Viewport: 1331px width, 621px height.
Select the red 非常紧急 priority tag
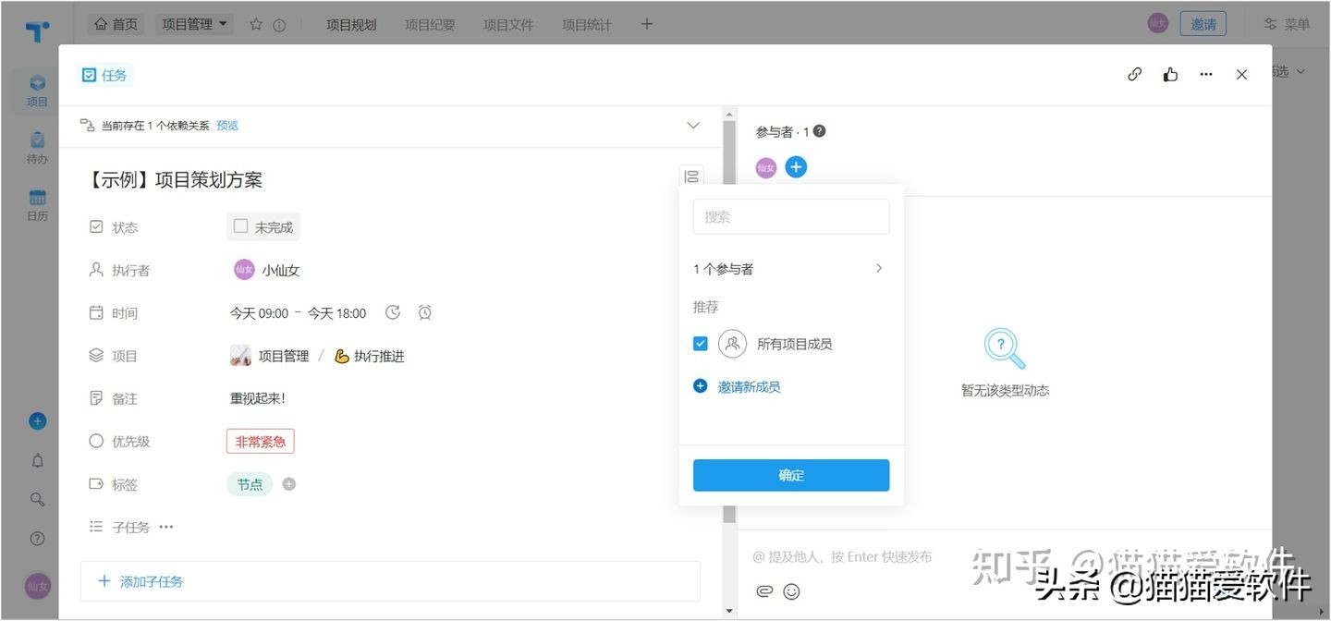click(260, 441)
